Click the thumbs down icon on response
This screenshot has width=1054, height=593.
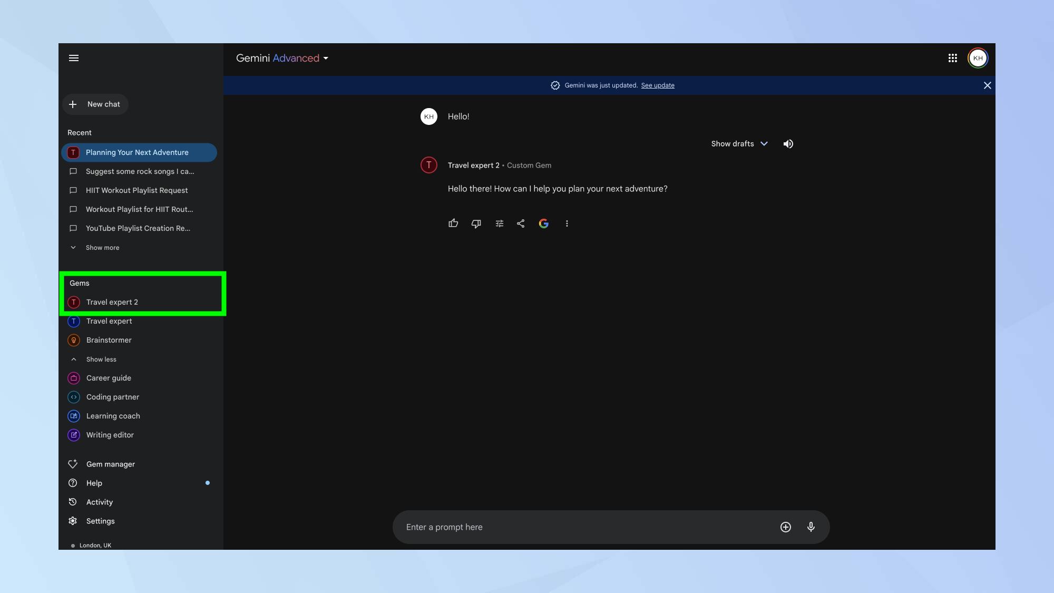475,223
